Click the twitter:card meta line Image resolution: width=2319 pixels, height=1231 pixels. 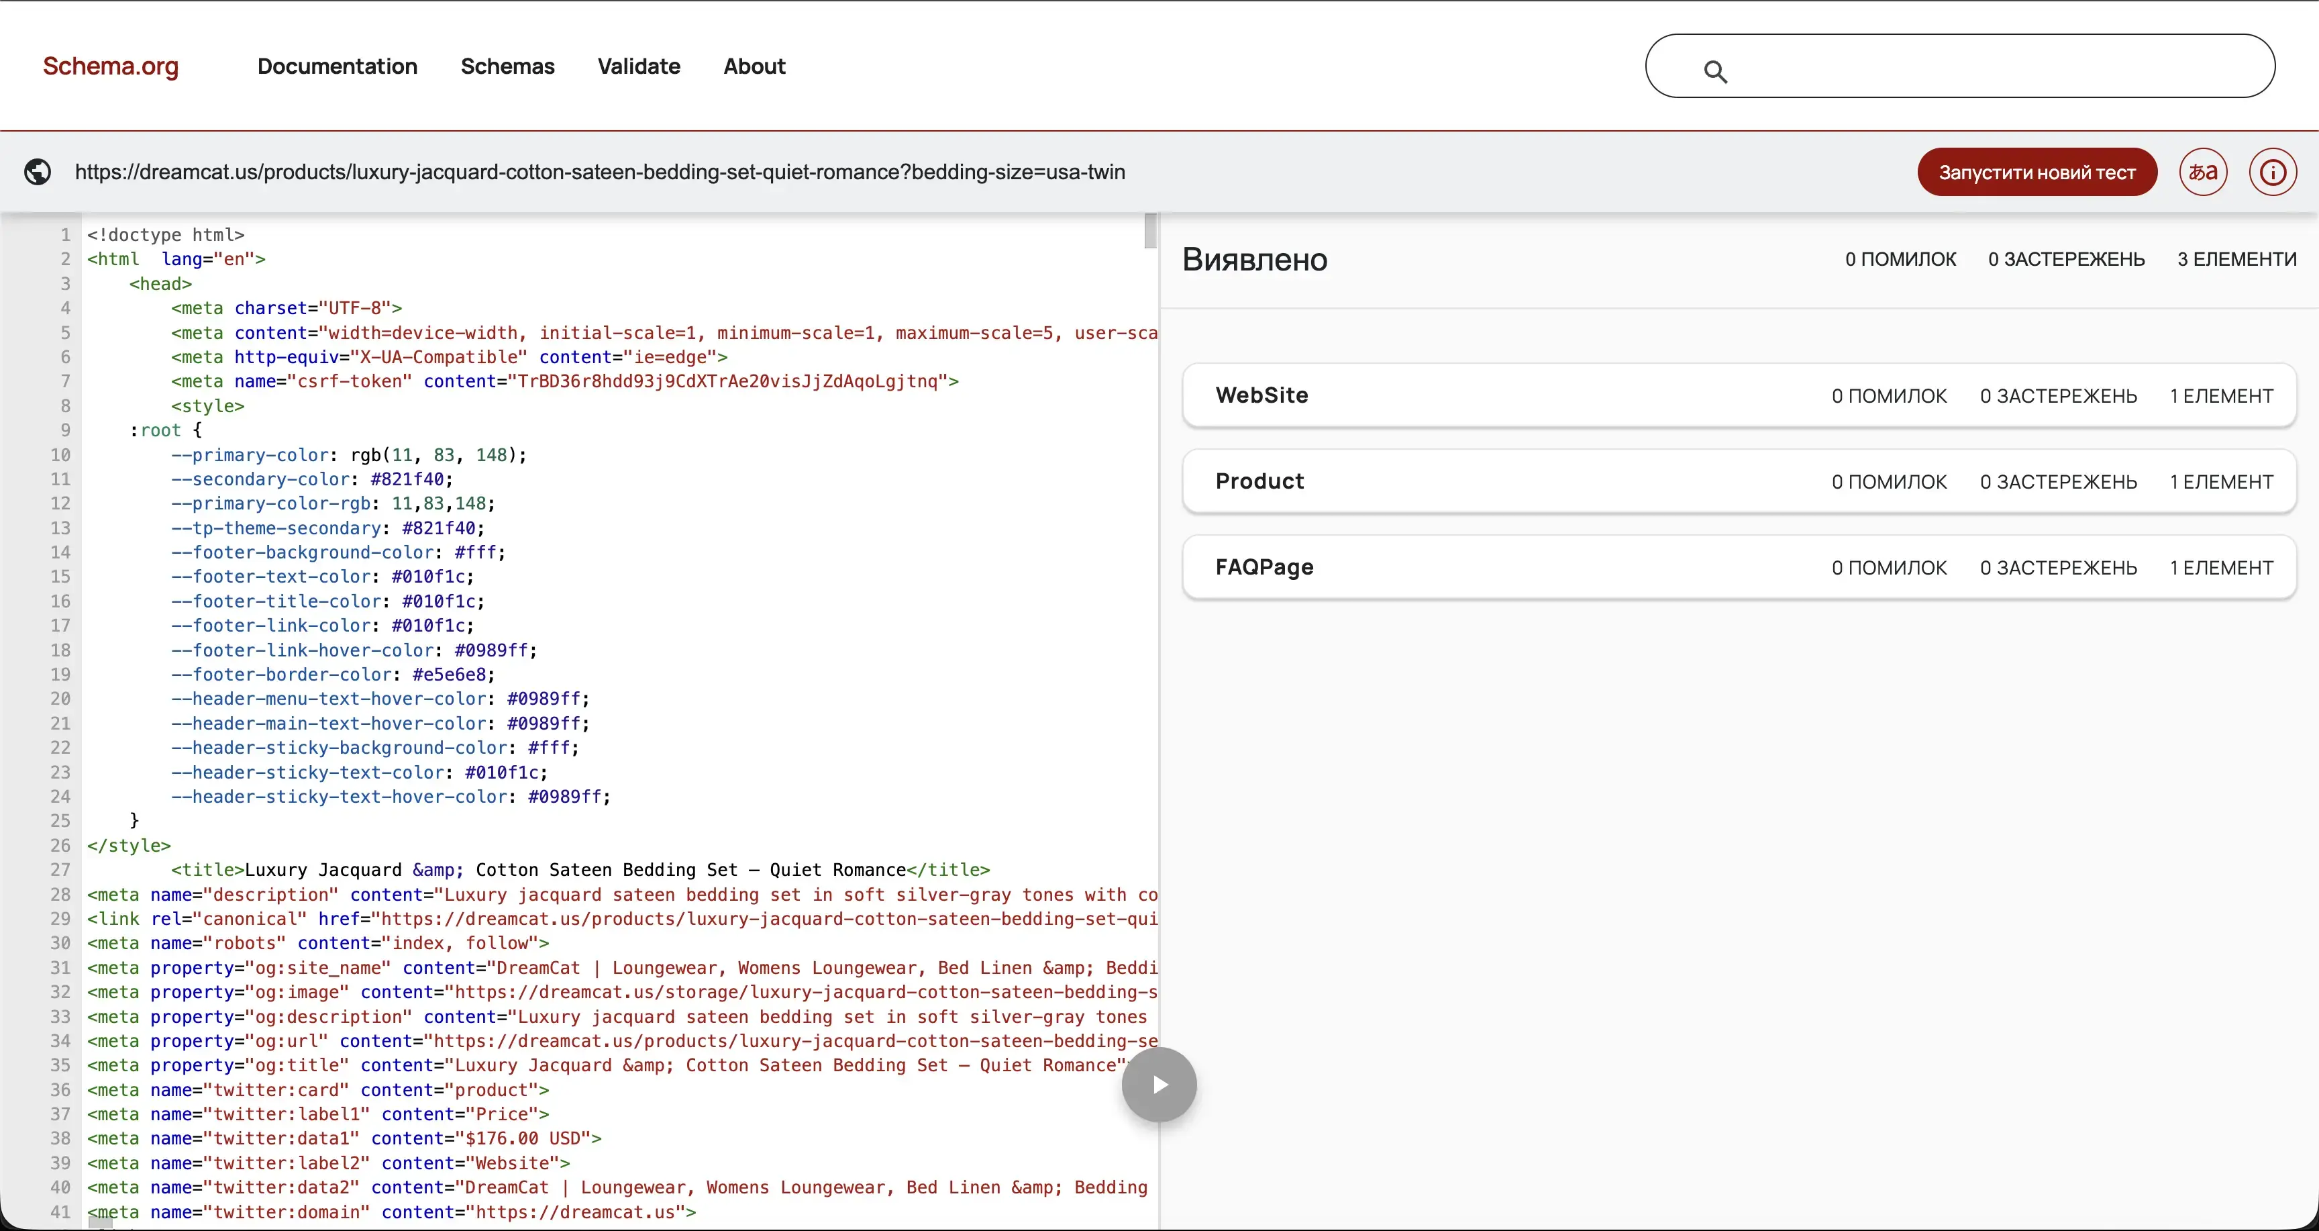point(318,1089)
